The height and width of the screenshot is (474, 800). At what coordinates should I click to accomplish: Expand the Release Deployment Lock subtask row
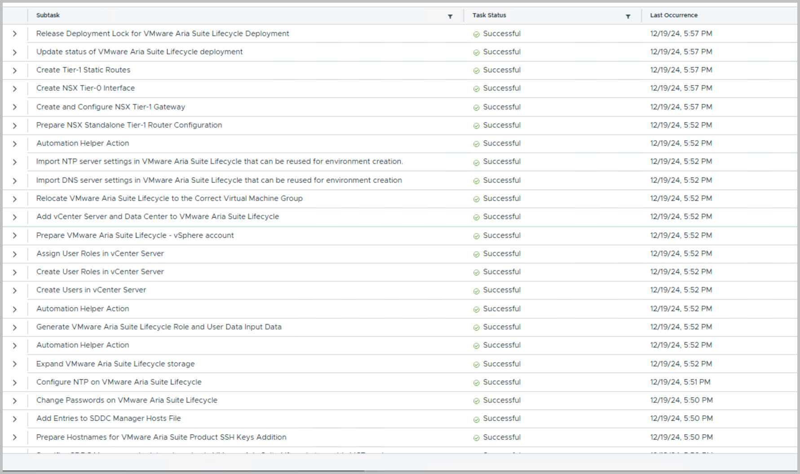tap(15, 34)
